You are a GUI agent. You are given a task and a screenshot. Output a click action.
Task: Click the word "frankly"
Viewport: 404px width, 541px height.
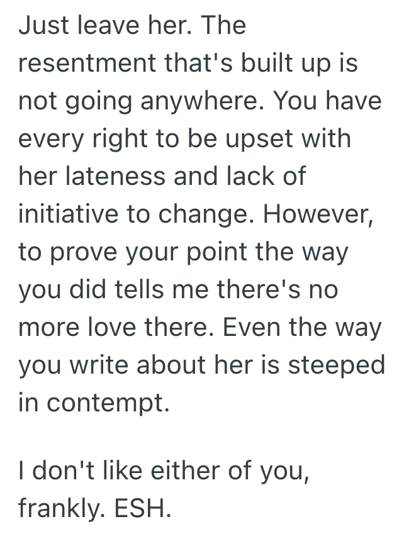[59, 508]
